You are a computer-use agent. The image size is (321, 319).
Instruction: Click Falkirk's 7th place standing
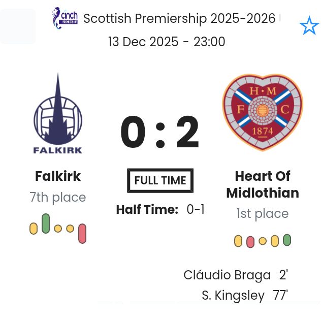tap(58, 197)
